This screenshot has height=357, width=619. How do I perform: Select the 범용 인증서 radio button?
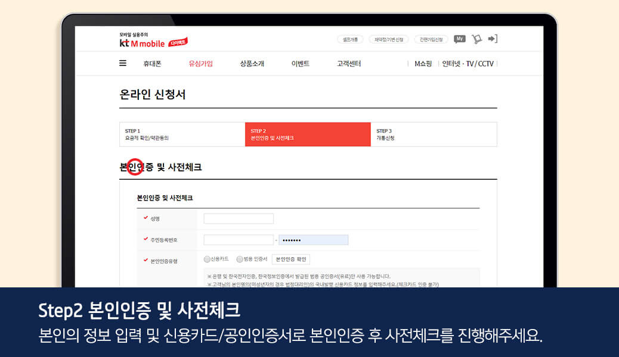[240, 259]
